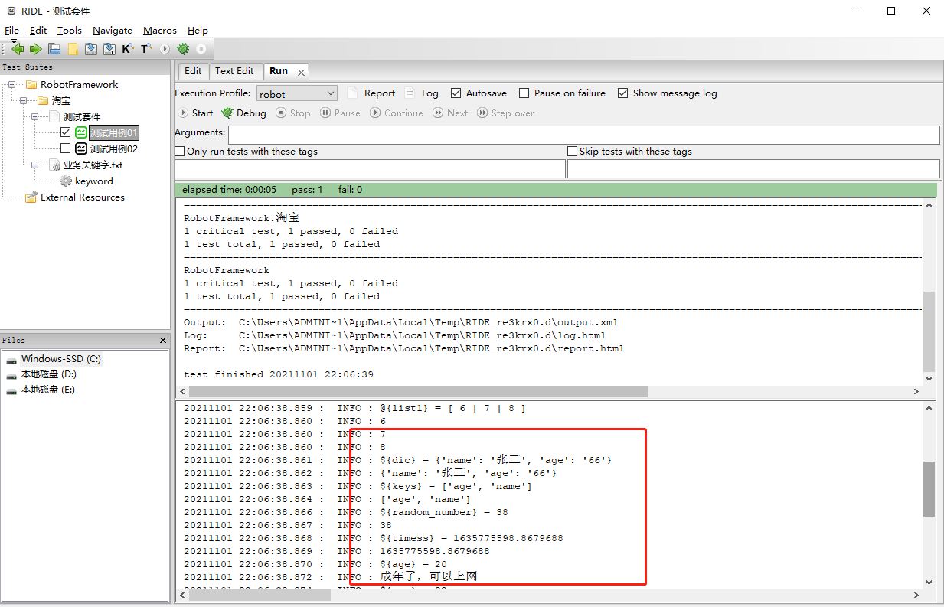944x607 pixels.
Task: Close the Run tab
Action: pos(302,72)
